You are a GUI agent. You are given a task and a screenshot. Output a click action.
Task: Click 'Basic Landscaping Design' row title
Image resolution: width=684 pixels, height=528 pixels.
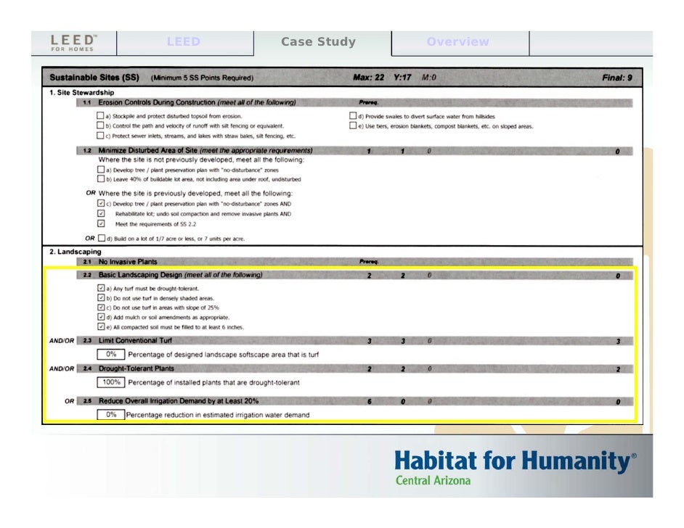coord(180,275)
